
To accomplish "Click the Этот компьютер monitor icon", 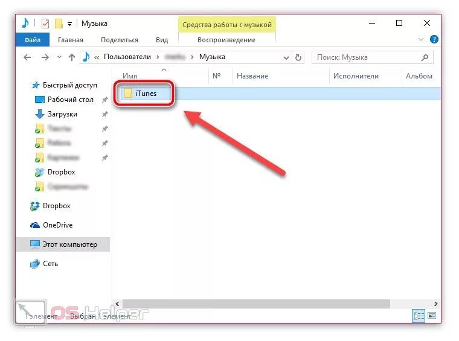I will coord(35,244).
